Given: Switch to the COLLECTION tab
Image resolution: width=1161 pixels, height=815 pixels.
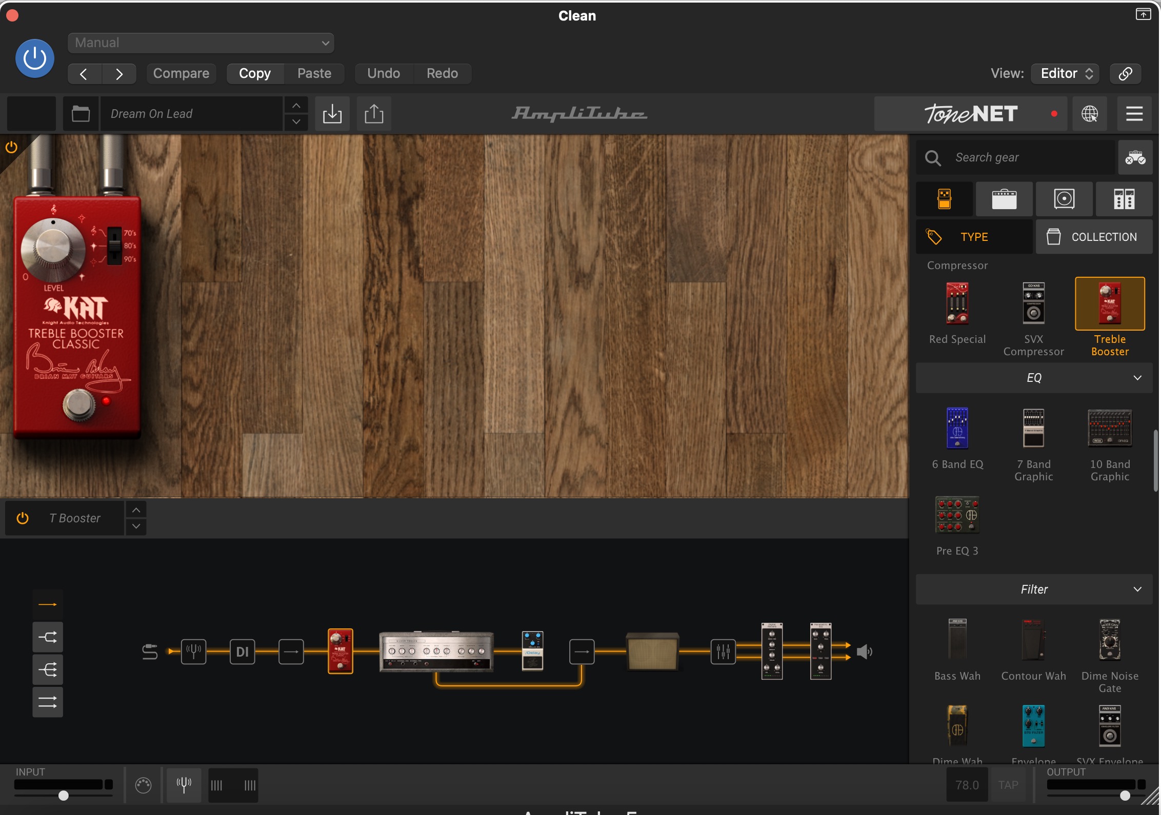Looking at the screenshot, I should pyautogui.click(x=1094, y=237).
